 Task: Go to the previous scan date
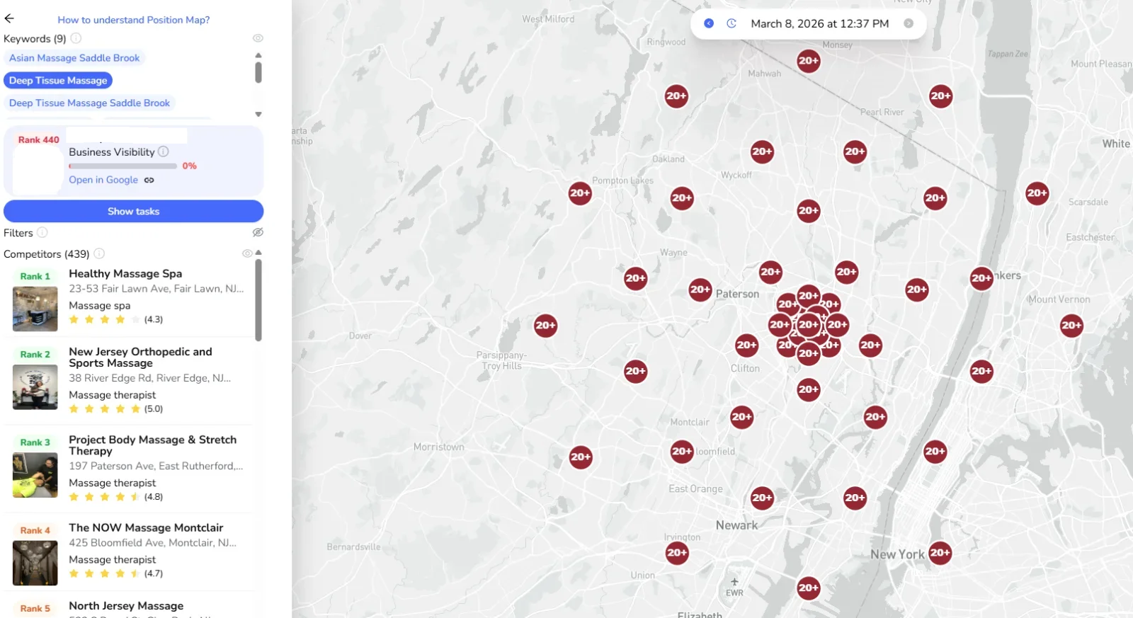pyautogui.click(x=709, y=23)
